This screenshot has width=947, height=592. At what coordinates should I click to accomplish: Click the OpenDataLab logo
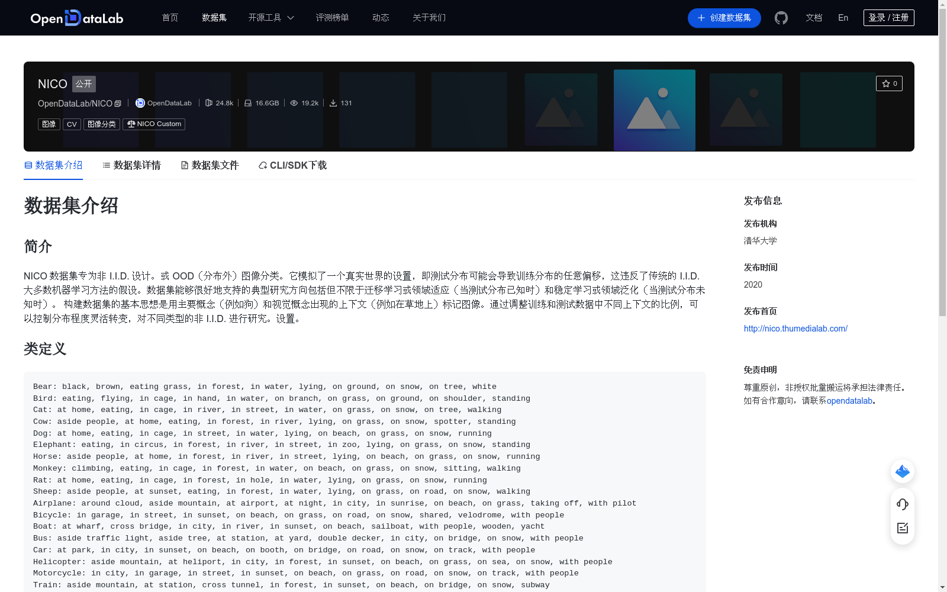77,18
